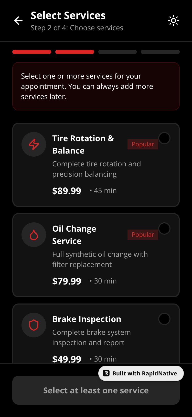Screen dimensions: 192x417
Task: Click the $79.99 Oil Change price
Action: pyautogui.click(x=67, y=281)
